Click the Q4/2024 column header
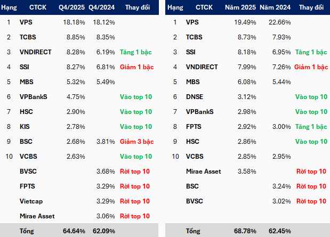The image size is (330, 237). click(102, 8)
